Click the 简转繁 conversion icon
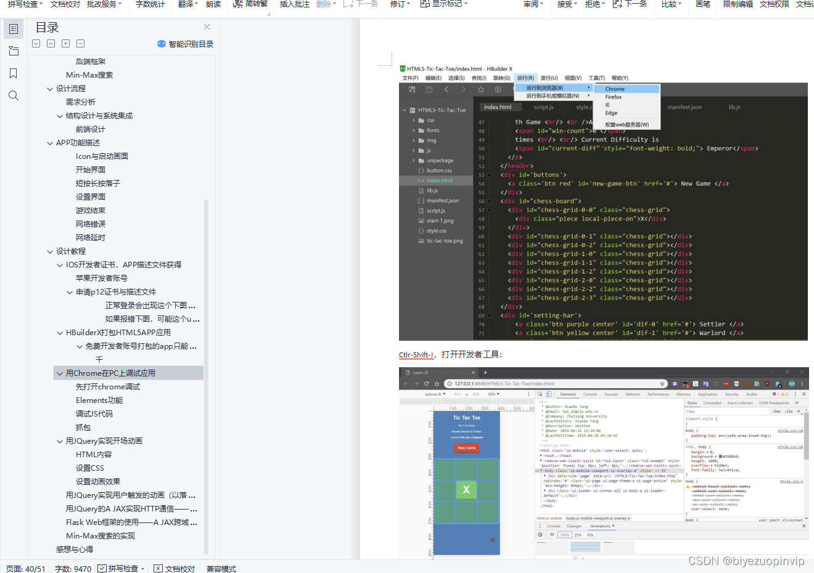Screen dimensions: 814x573 (x=237, y=4)
